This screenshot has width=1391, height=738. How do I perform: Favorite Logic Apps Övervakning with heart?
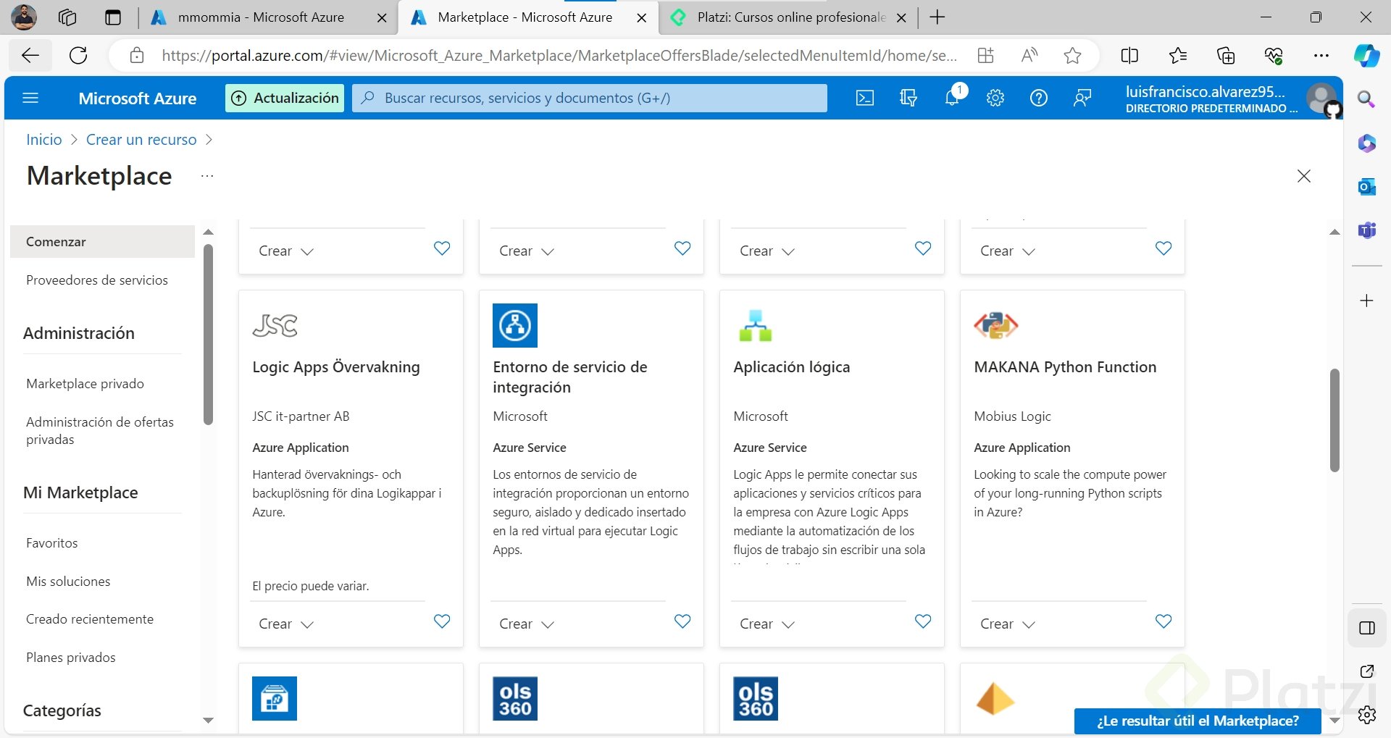coord(442,621)
